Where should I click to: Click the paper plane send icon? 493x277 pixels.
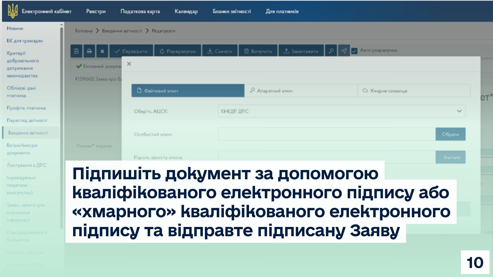point(344,51)
